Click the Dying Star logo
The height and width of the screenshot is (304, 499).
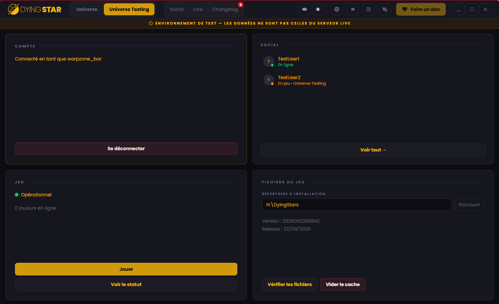click(x=35, y=9)
